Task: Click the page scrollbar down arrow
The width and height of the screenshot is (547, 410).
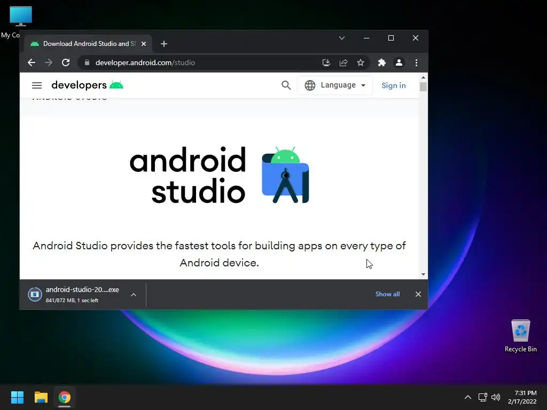Action: point(423,274)
